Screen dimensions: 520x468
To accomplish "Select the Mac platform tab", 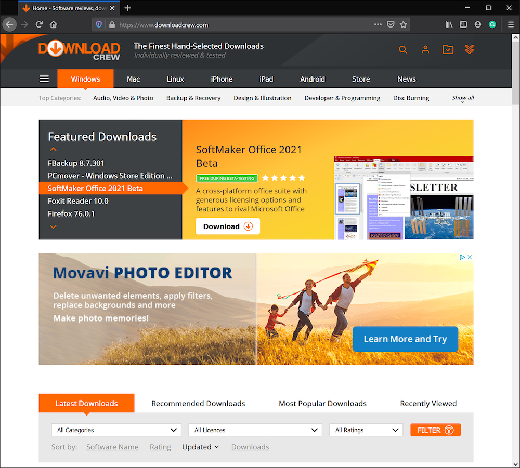I will coord(133,79).
